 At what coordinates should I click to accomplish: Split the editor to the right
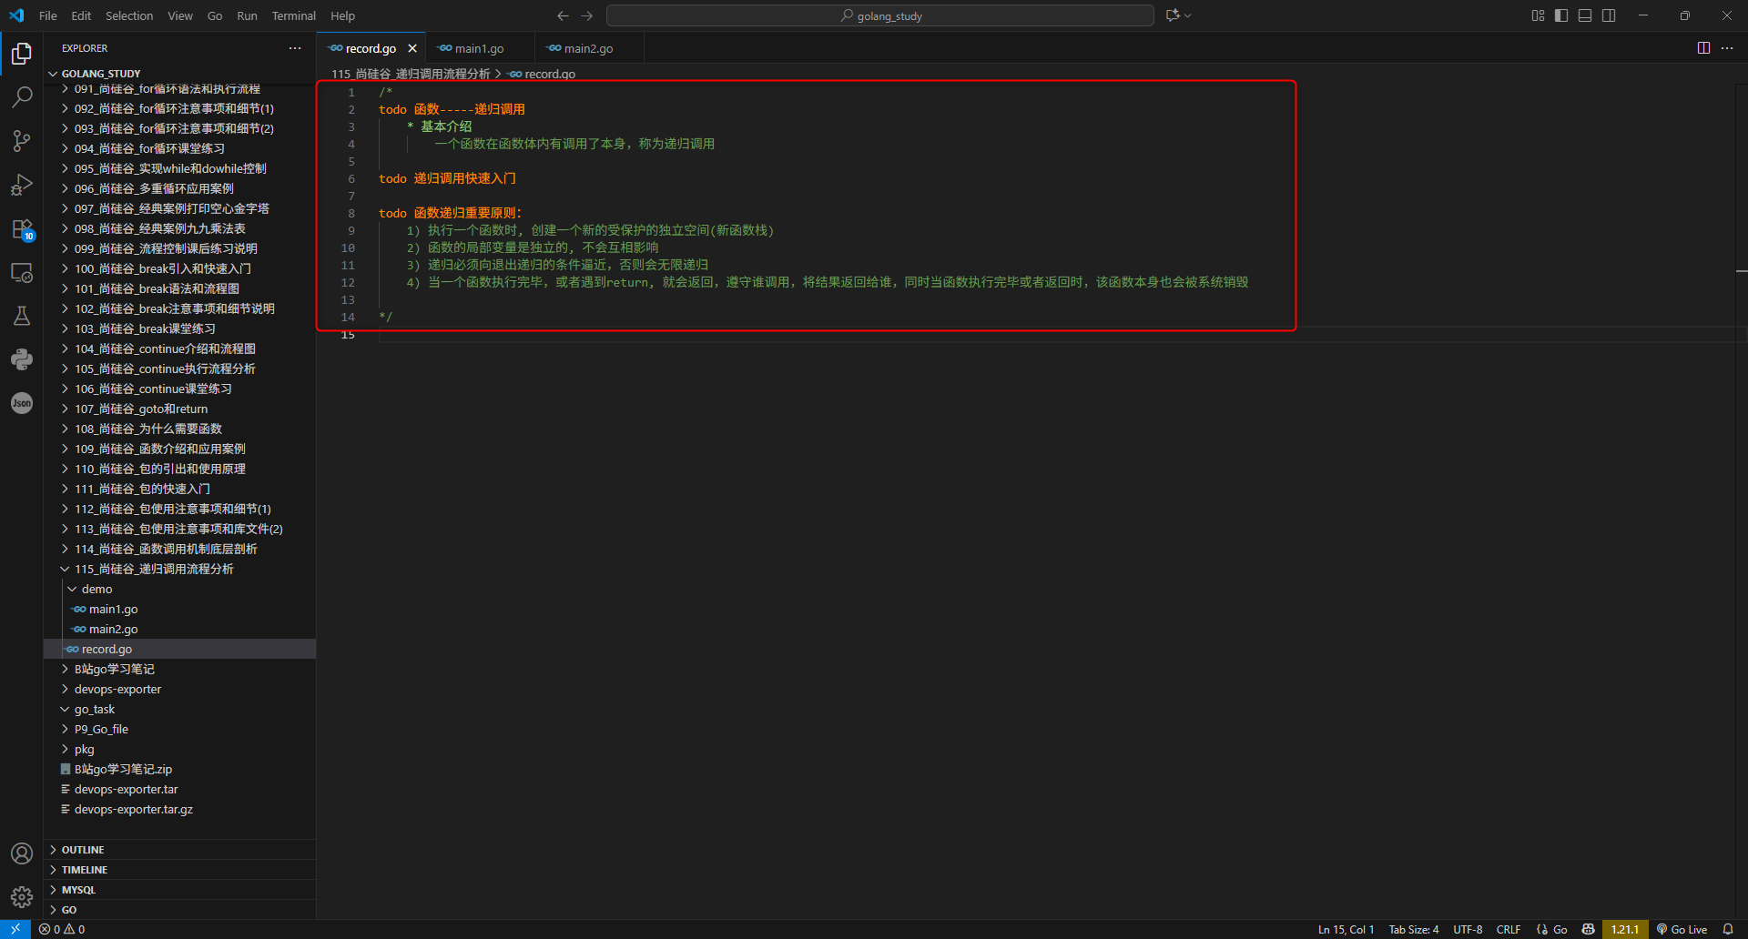pyautogui.click(x=1703, y=48)
